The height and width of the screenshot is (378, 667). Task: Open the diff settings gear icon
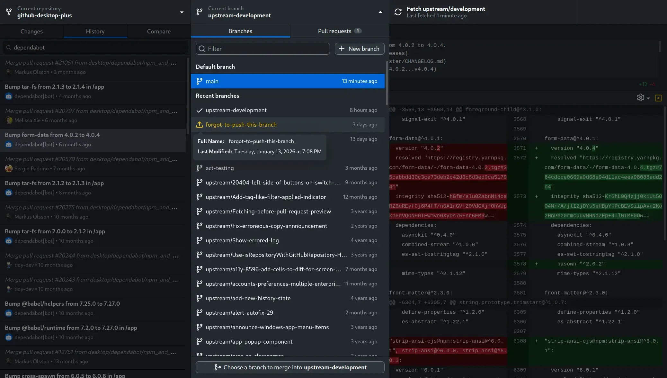tap(640, 98)
